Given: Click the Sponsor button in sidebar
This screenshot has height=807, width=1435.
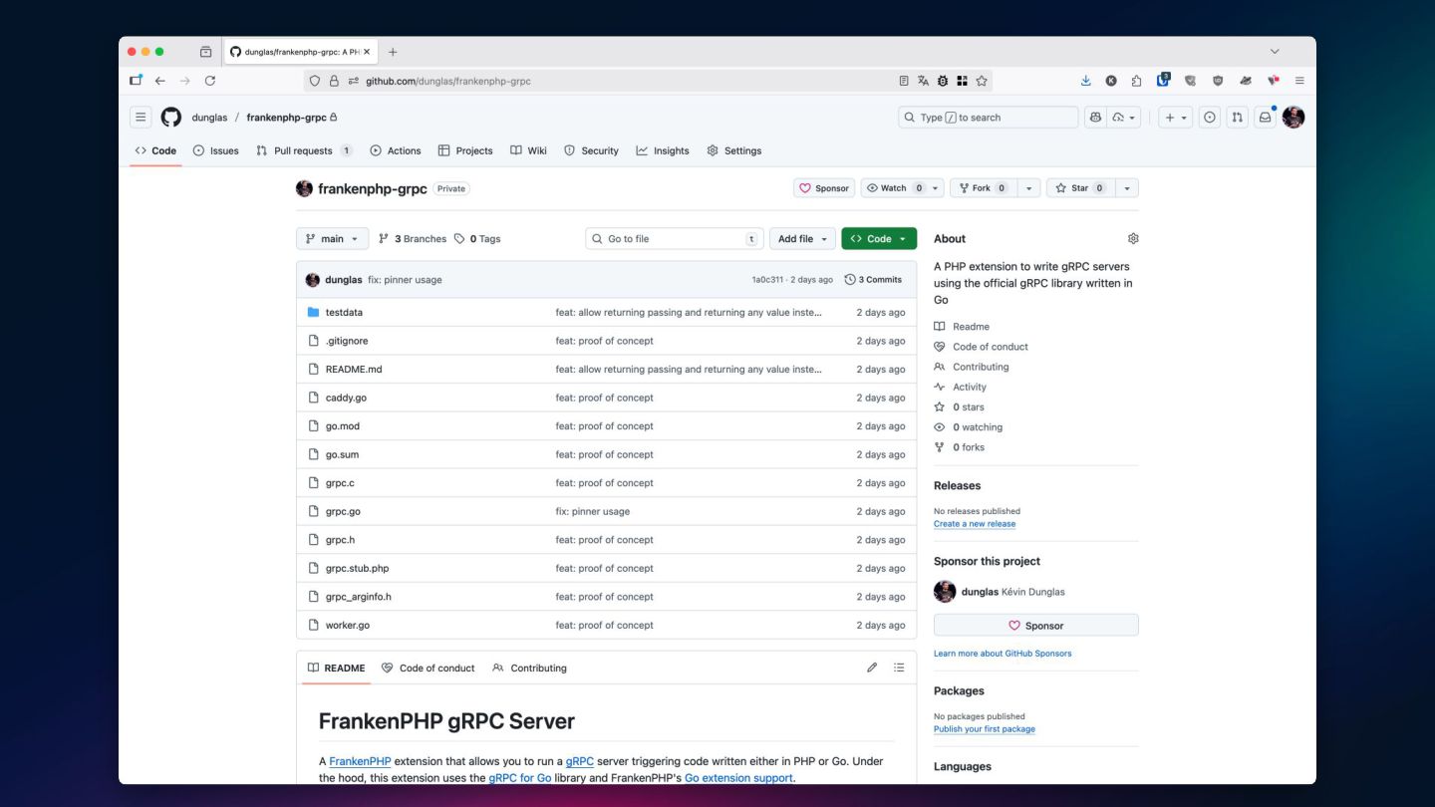Looking at the screenshot, I should tap(1035, 626).
